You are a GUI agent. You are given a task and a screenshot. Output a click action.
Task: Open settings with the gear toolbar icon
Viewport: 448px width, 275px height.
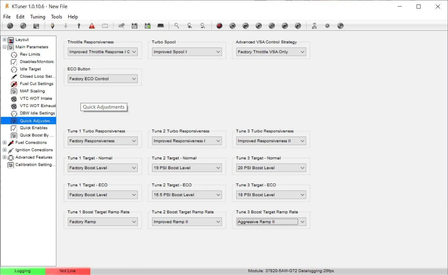coord(327,26)
